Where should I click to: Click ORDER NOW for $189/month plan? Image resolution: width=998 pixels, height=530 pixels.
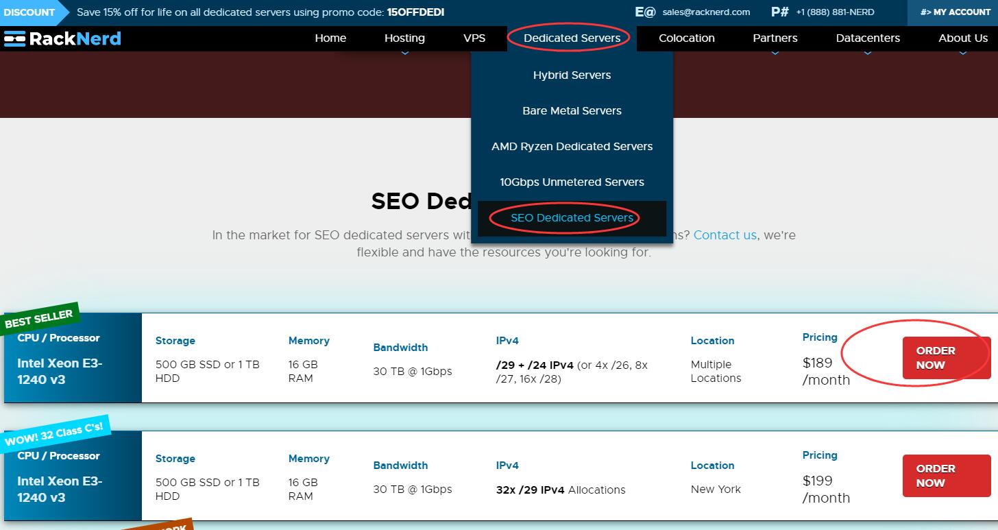947,358
